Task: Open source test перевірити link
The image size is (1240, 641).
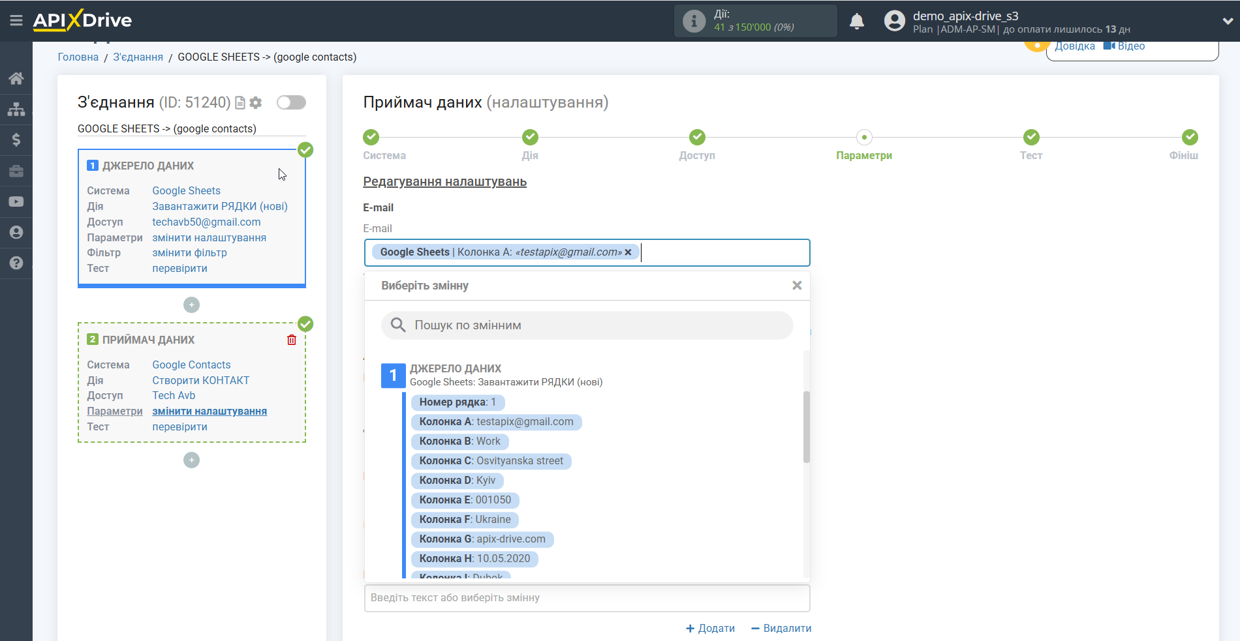Action: pos(179,268)
